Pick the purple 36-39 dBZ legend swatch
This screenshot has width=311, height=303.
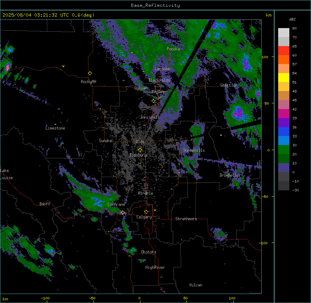[x=284, y=123]
